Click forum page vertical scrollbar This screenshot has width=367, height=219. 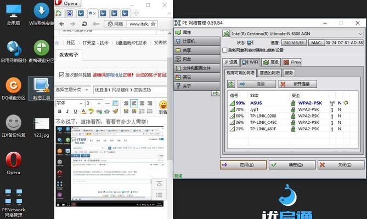click(x=170, y=108)
